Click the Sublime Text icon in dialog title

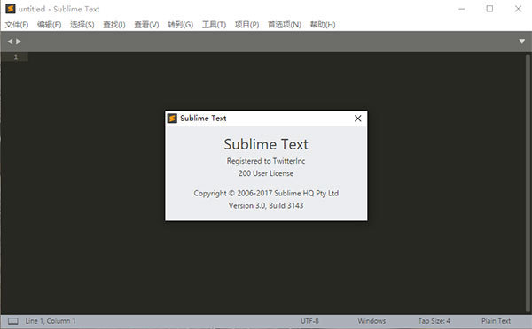(x=172, y=119)
